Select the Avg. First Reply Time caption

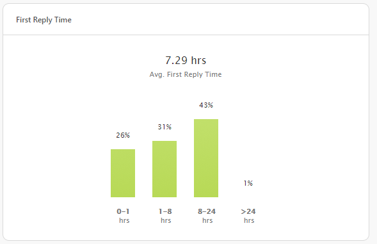186,74
